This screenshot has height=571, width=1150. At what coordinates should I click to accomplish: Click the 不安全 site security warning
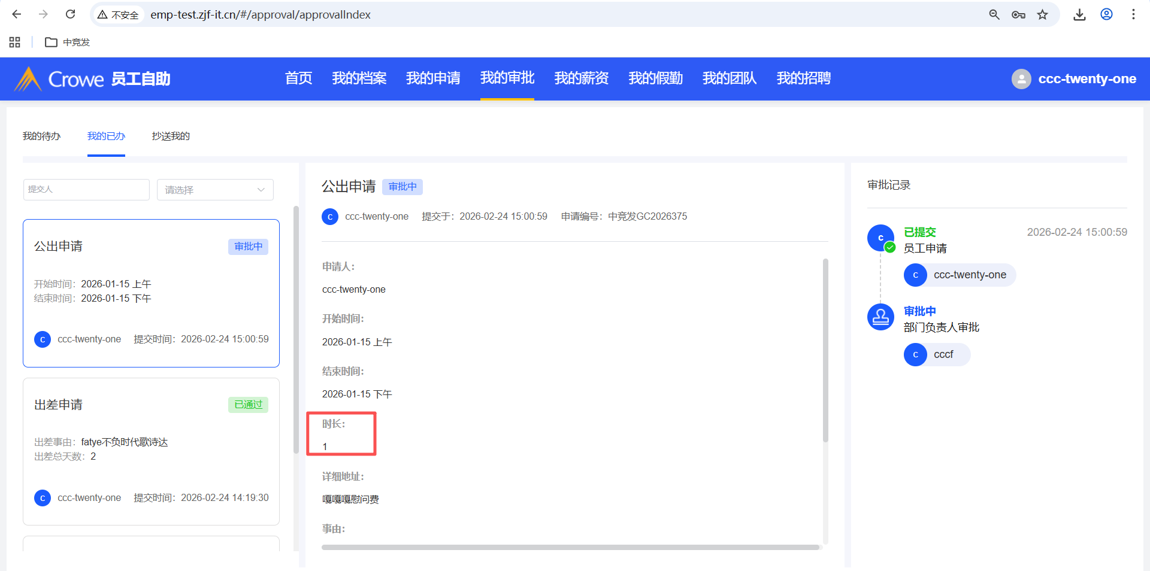pos(118,14)
